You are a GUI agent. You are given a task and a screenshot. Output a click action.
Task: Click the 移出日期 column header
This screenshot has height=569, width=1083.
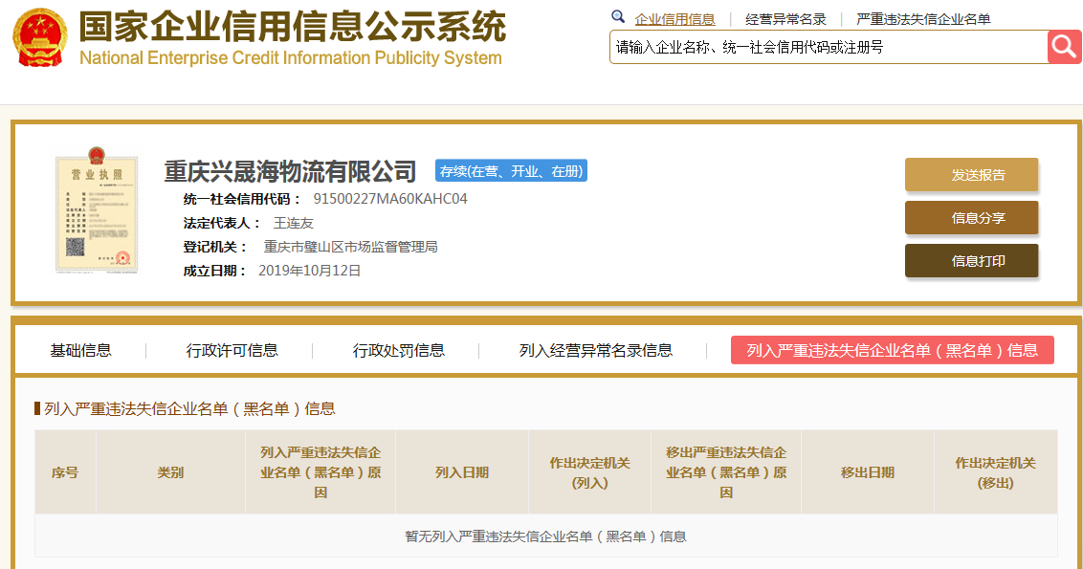pyautogui.click(x=868, y=472)
